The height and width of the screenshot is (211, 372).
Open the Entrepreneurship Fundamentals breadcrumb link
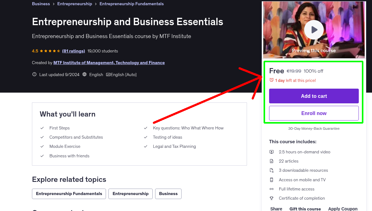131,4
